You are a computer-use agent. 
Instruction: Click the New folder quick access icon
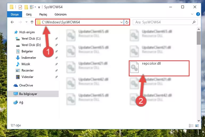[x=26, y=7]
